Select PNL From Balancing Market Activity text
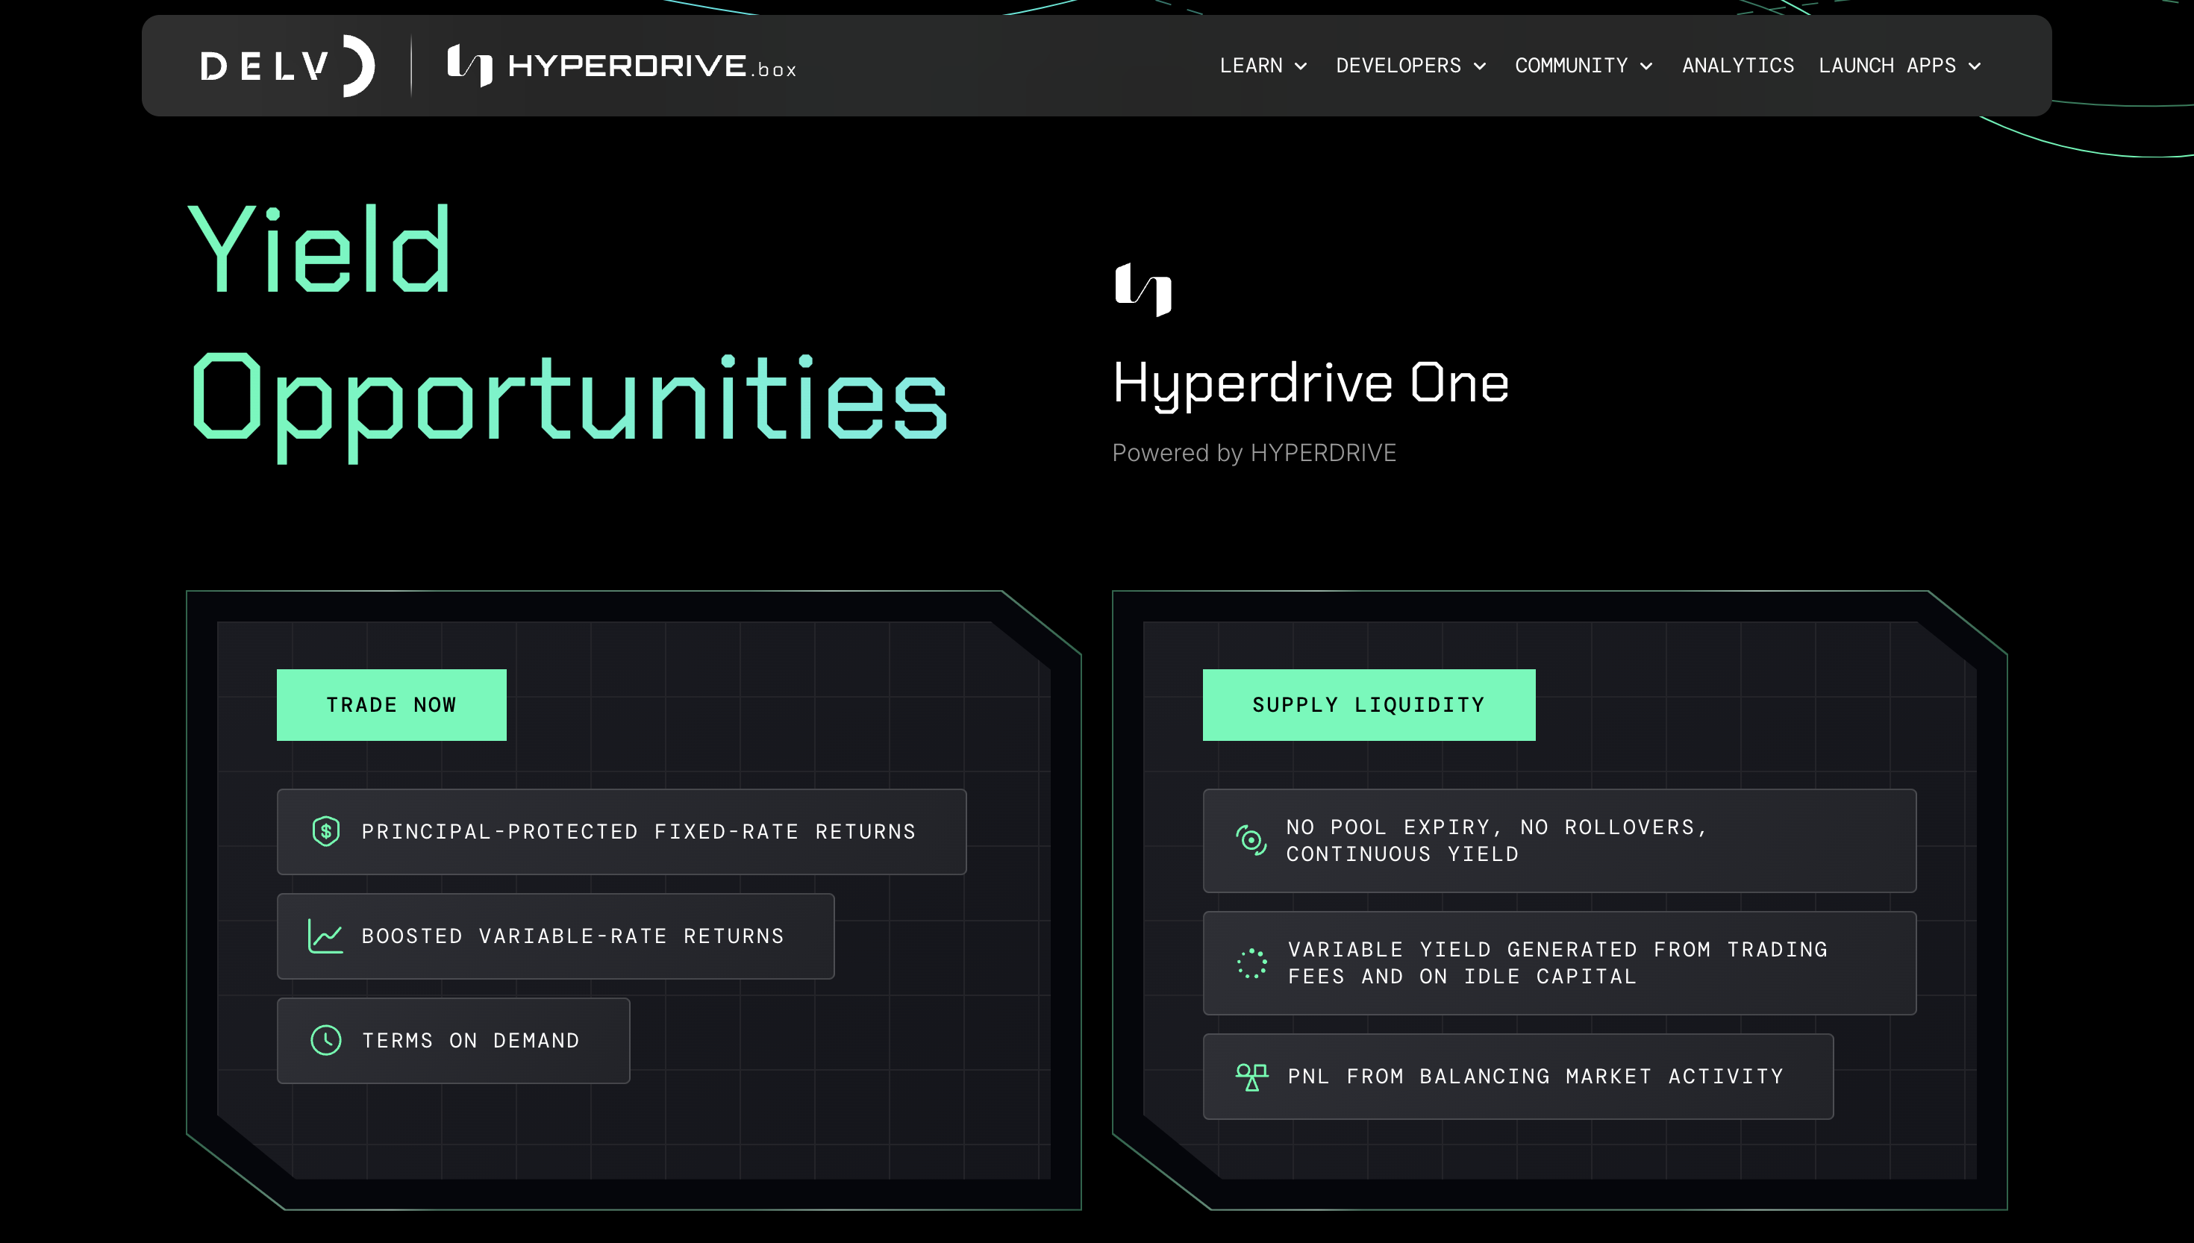 tap(1536, 1077)
